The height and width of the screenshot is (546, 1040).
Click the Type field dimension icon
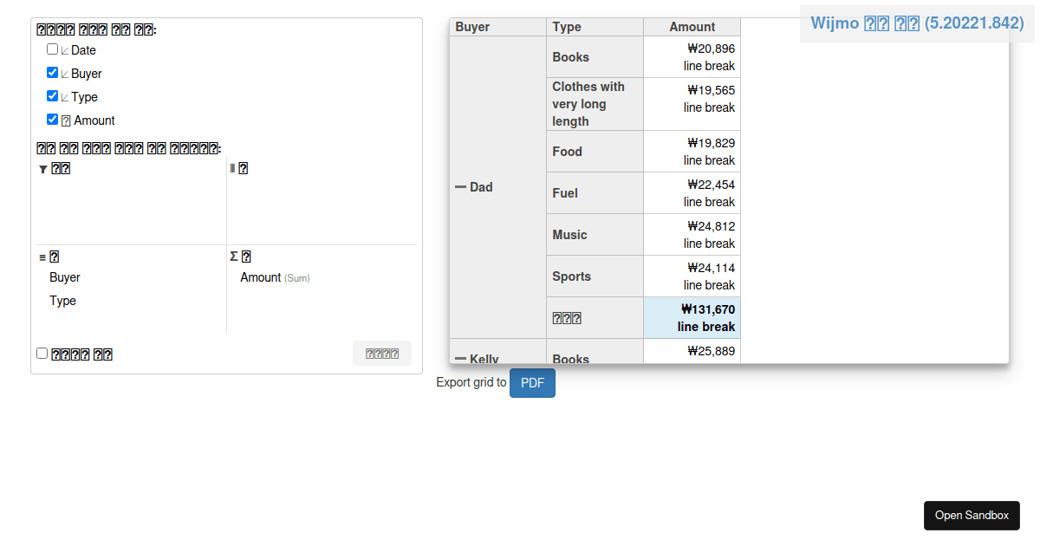(x=65, y=98)
